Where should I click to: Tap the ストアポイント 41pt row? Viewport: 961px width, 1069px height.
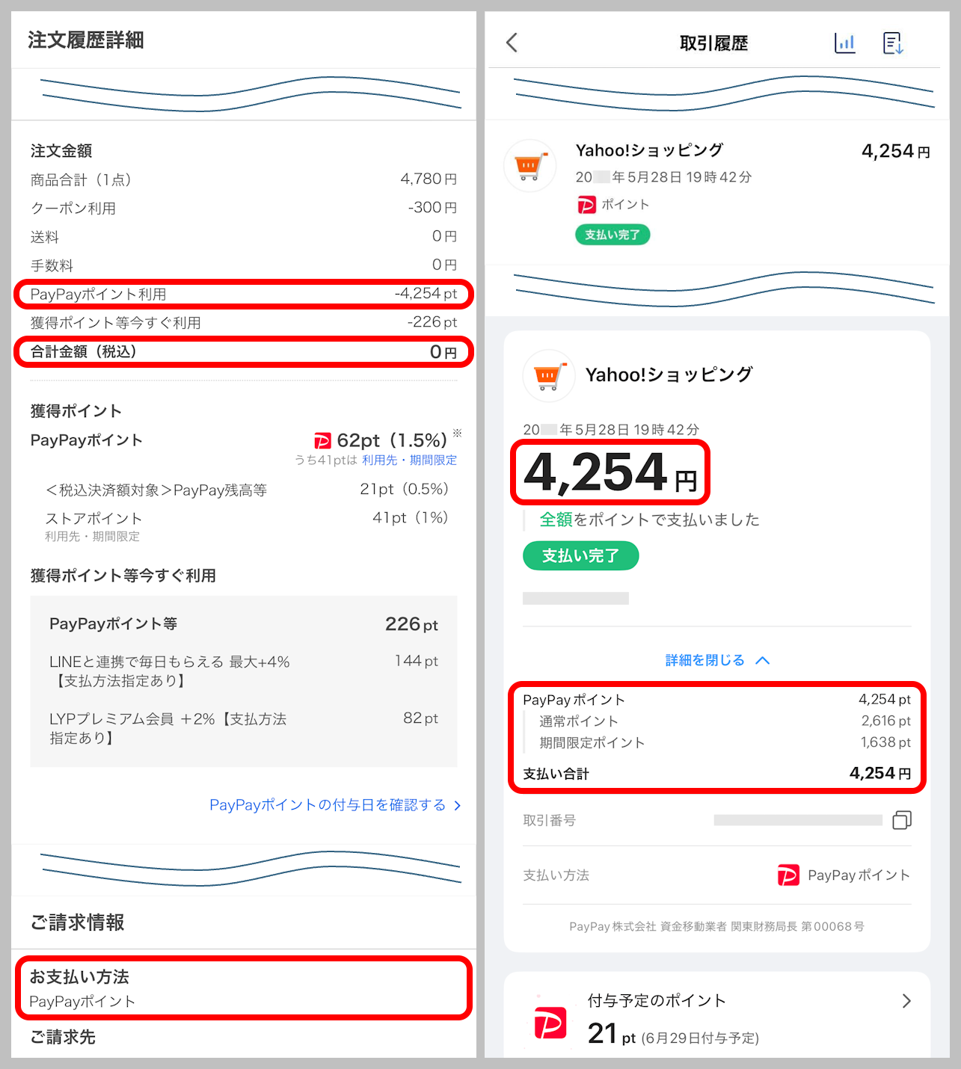coord(247,526)
